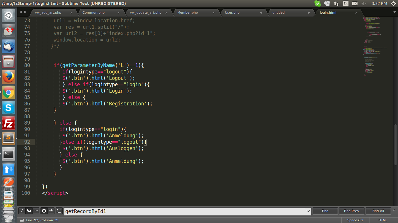398x223 pixels.
Task: Toggle wrap-around search icon
Action: click(x=44, y=211)
